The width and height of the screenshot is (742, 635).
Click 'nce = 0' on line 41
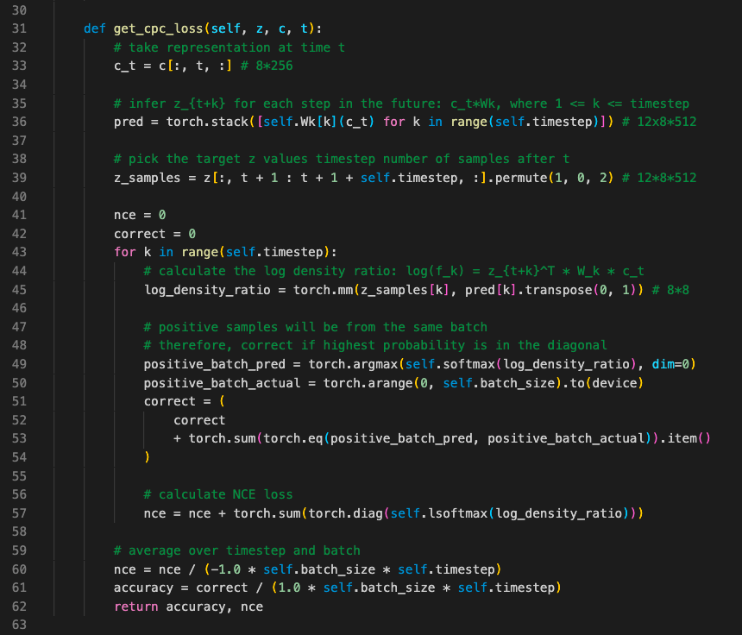(x=140, y=216)
